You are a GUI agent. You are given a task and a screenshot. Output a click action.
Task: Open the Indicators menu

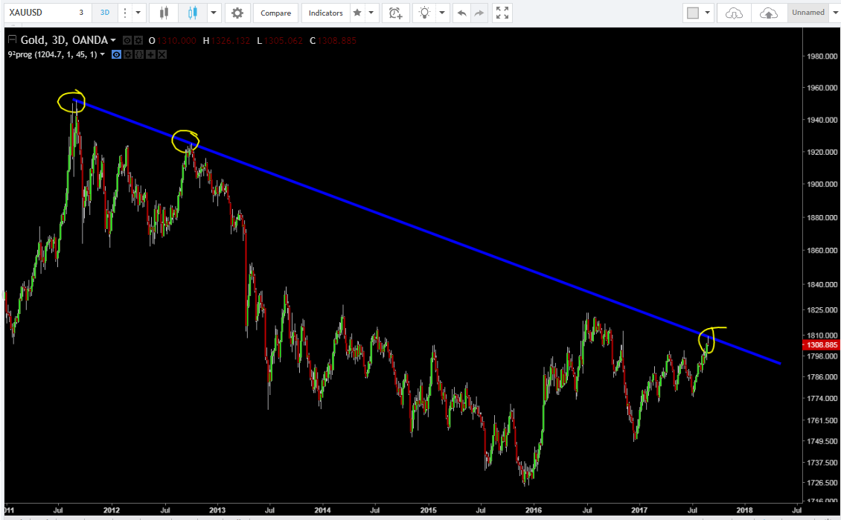click(x=326, y=13)
